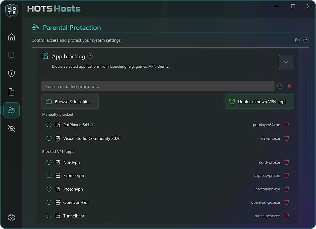316x229 pixels.
Task: Open page help question mark icon
Action: [x=306, y=40]
